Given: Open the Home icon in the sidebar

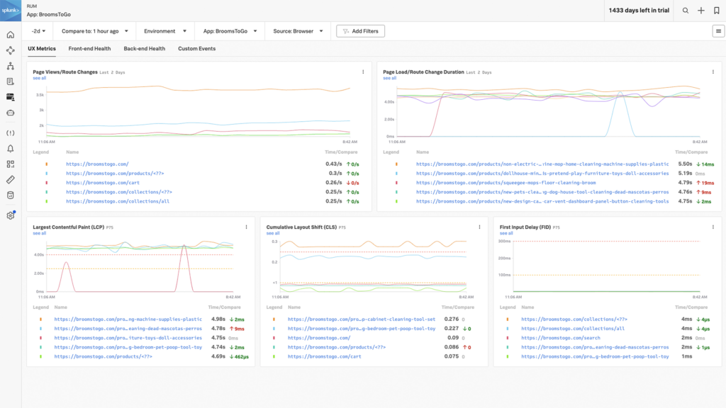Looking at the screenshot, I should [x=11, y=35].
